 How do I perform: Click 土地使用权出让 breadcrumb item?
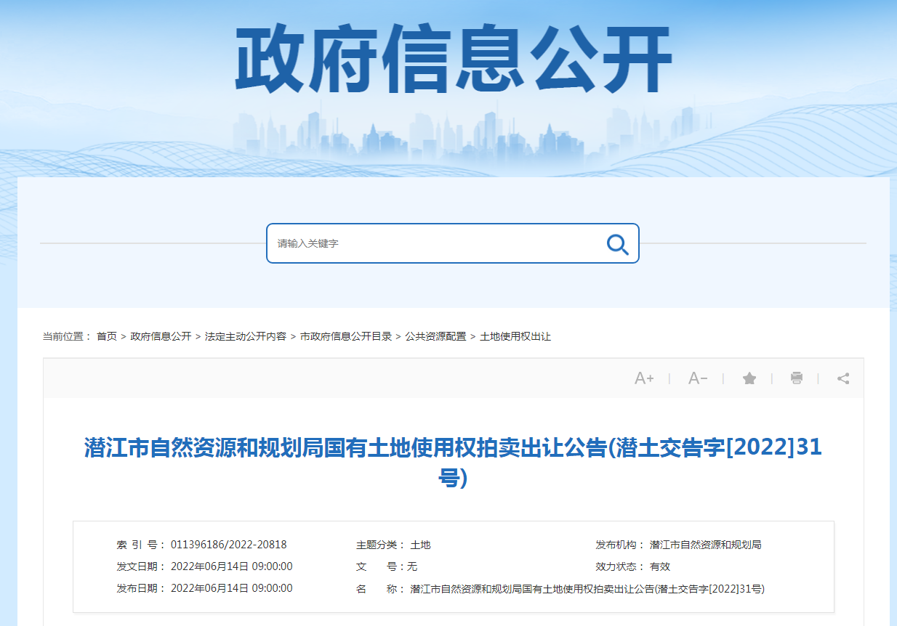click(515, 336)
